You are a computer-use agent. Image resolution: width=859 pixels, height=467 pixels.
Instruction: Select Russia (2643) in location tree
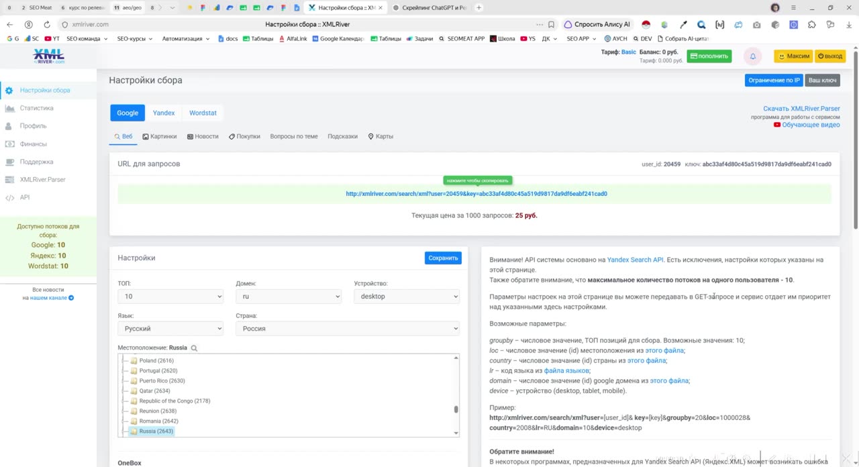coord(156,431)
